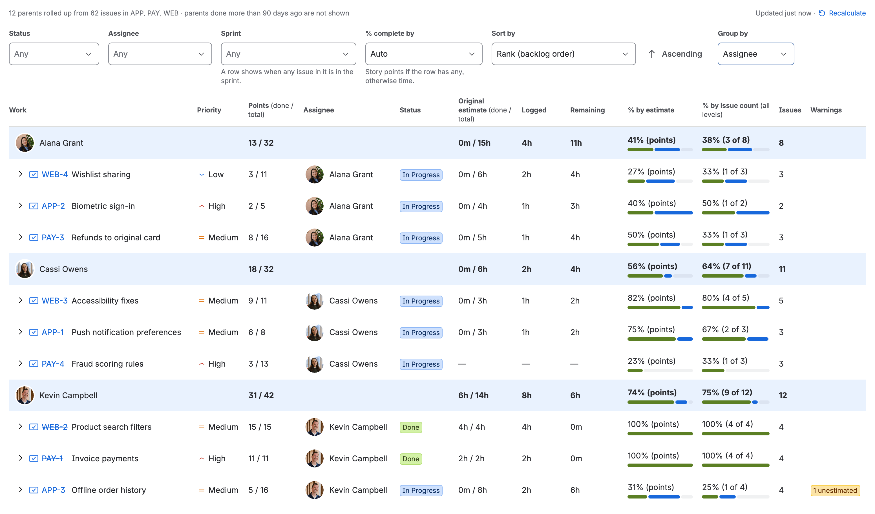This screenshot has width=875, height=514.
Task: Expand the APP-2 Biometric sign-in row
Action: [21, 205]
